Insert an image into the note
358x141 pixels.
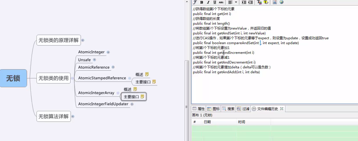[275, 2]
